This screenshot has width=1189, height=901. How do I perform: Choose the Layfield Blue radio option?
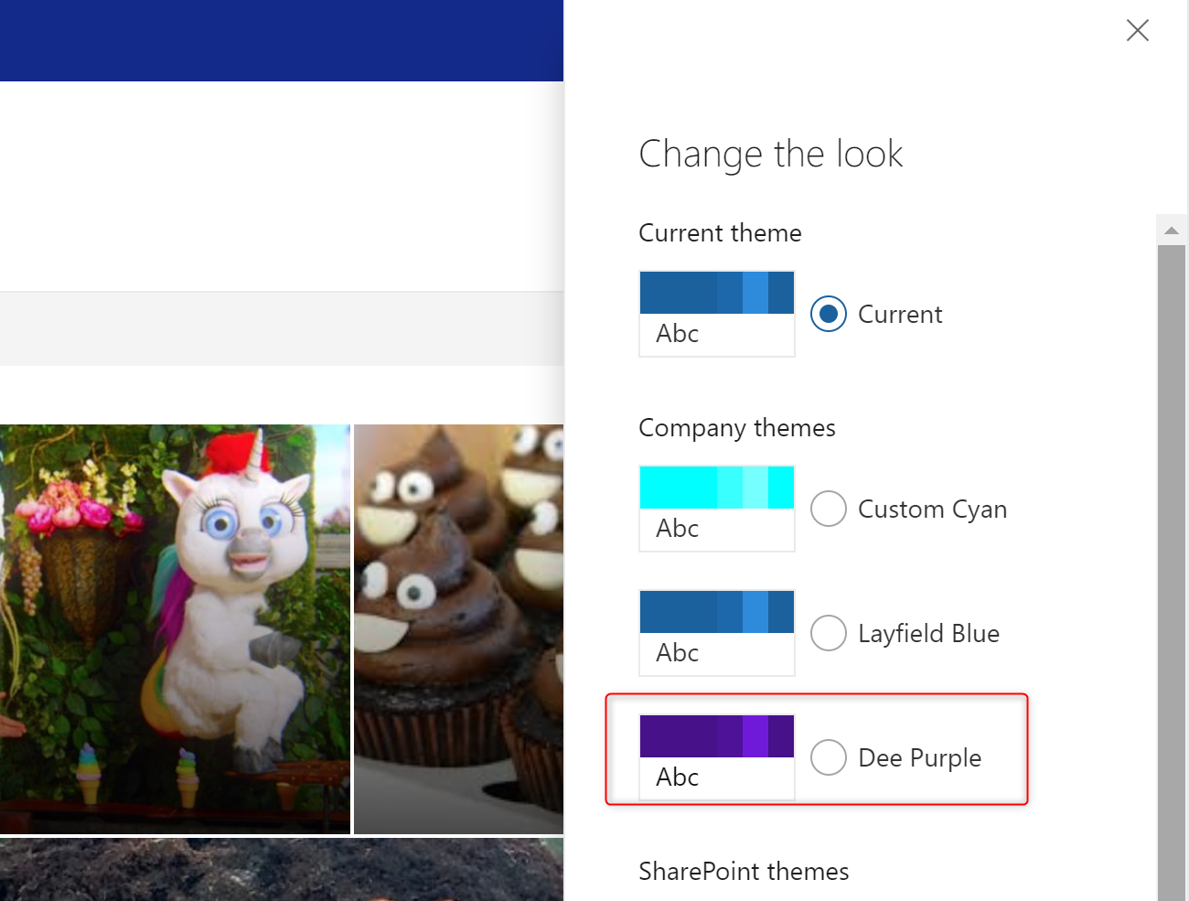[x=829, y=633]
